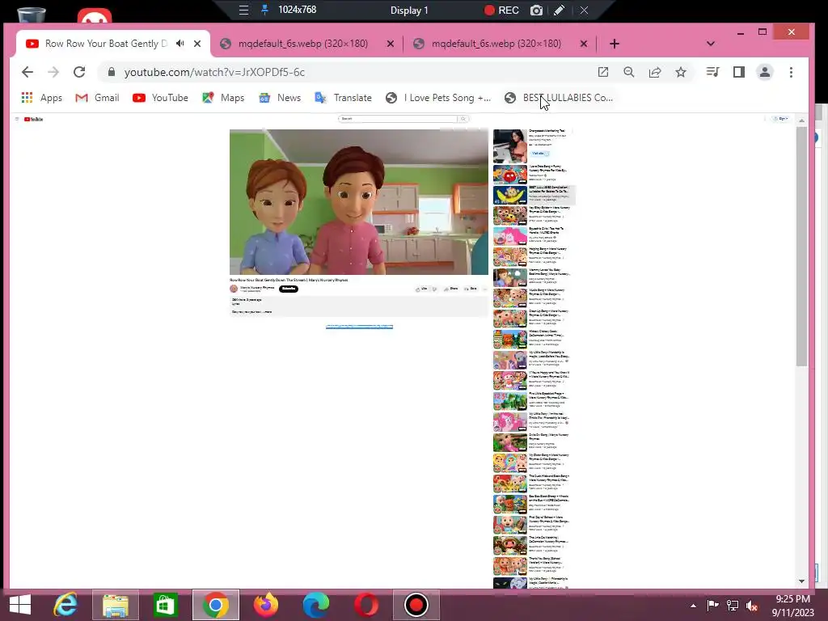Click the page vertical scrollbar thumb
The image size is (828, 621).
801,246
